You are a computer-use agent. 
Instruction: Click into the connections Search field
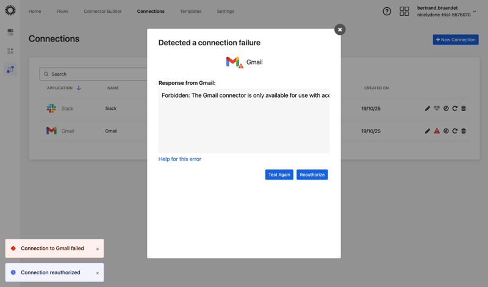93,74
